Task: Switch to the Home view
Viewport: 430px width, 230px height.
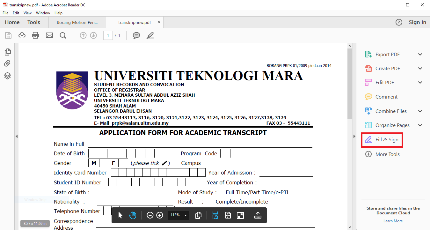Action: pos(12,22)
